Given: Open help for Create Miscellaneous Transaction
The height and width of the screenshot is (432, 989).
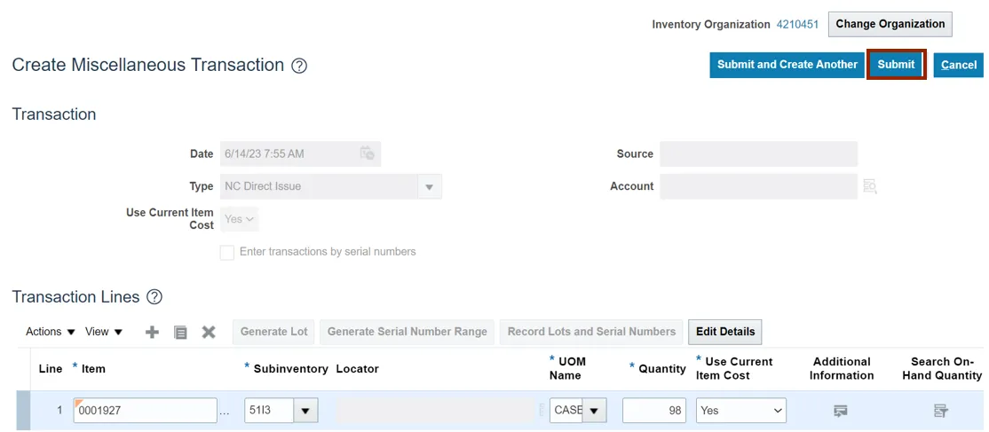Looking at the screenshot, I should tap(299, 66).
